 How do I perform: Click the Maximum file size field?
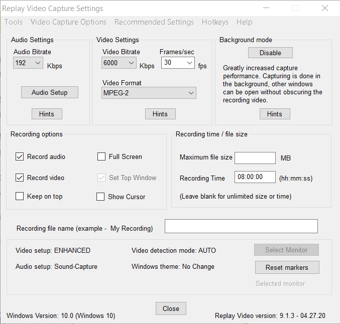pyautogui.click(x=255, y=158)
